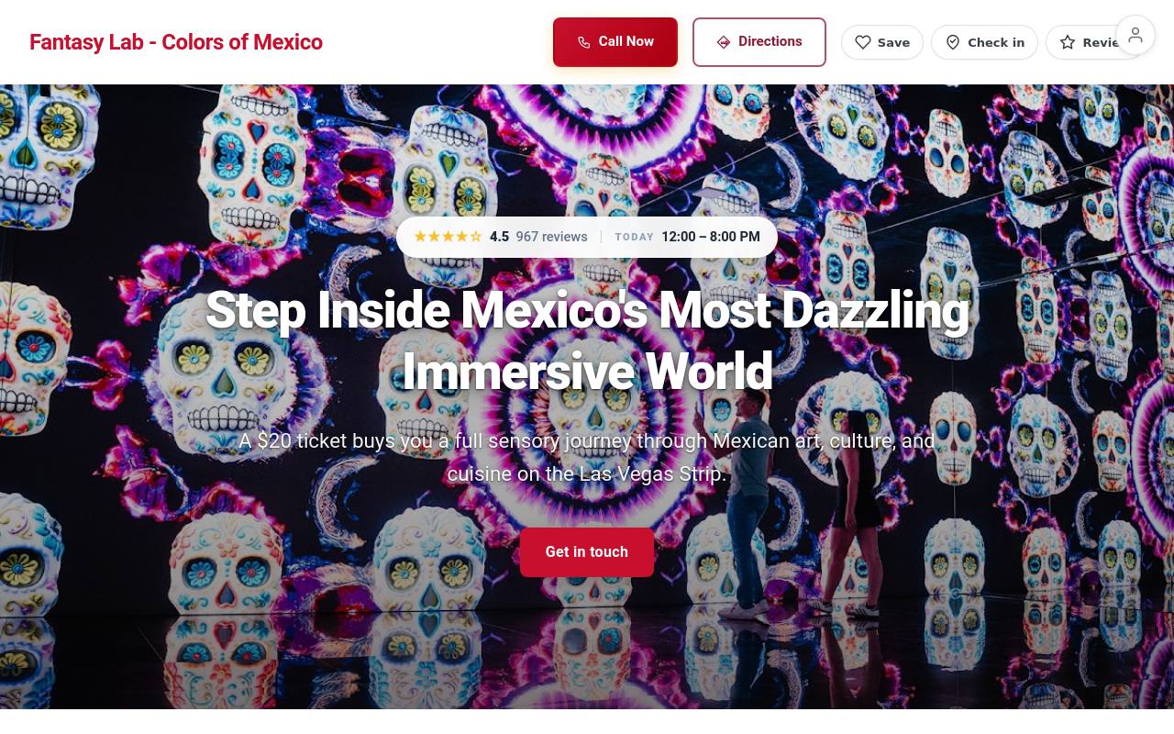
Task: Click the Directions button
Action: click(759, 42)
